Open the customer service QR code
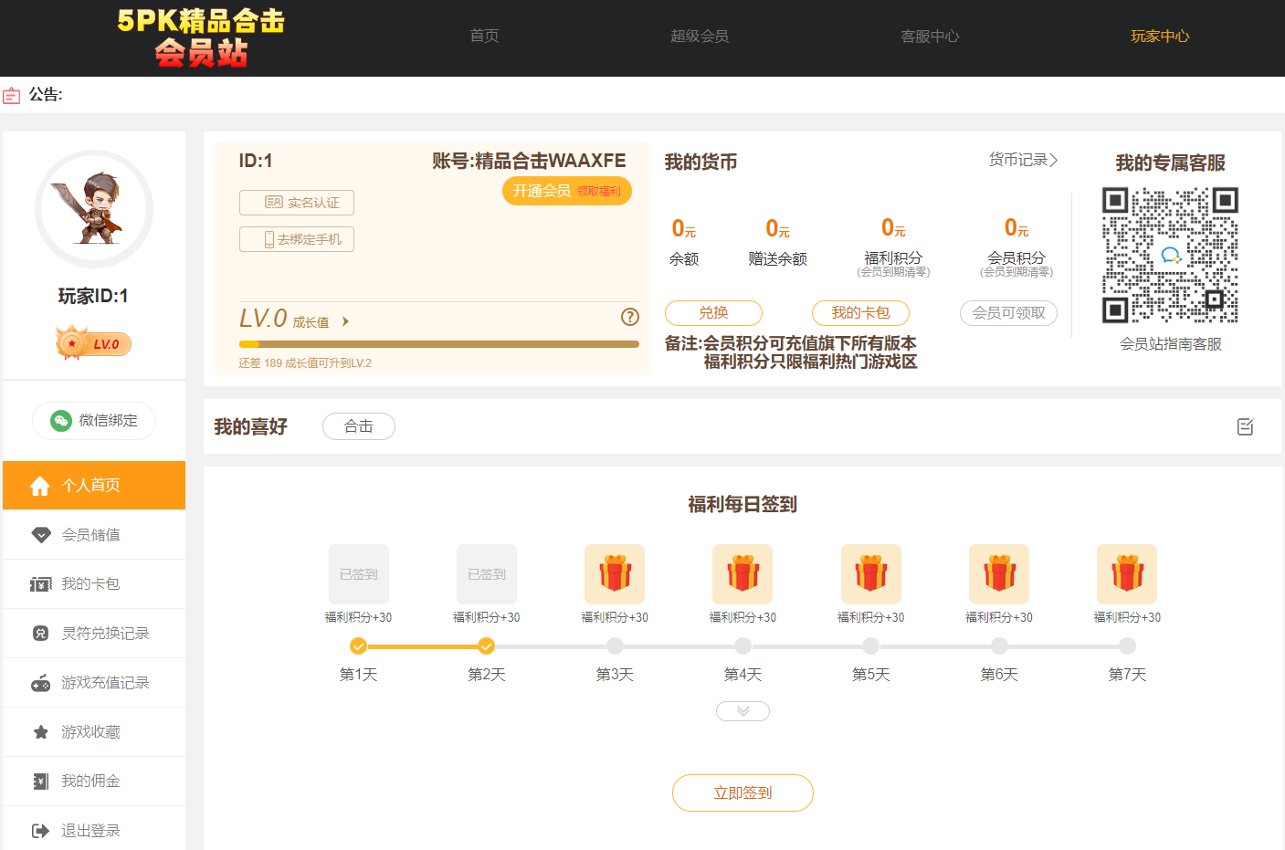Image resolution: width=1285 pixels, height=850 pixels. click(x=1170, y=255)
